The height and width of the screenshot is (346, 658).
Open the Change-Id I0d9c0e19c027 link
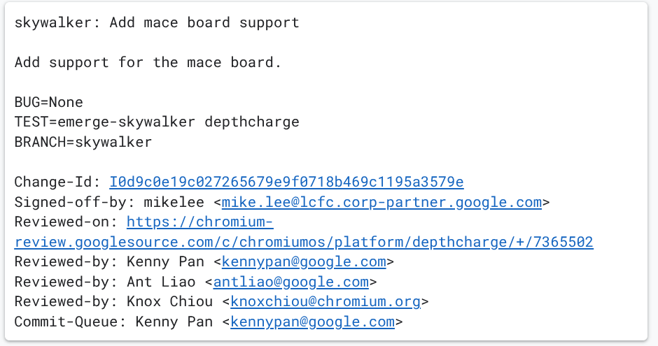point(286,182)
